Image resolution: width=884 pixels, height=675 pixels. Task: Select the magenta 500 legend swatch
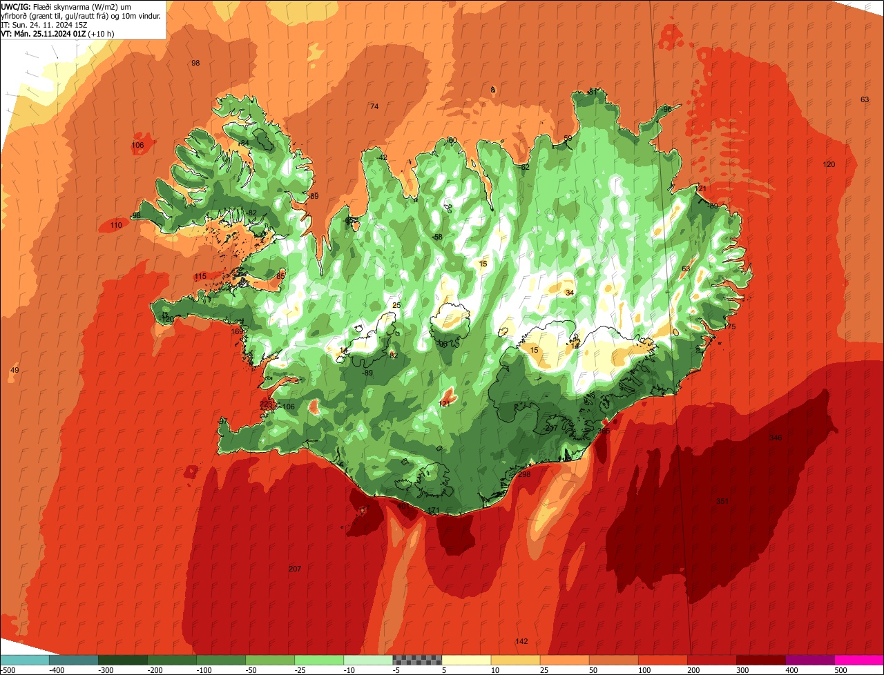tap(858, 660)
